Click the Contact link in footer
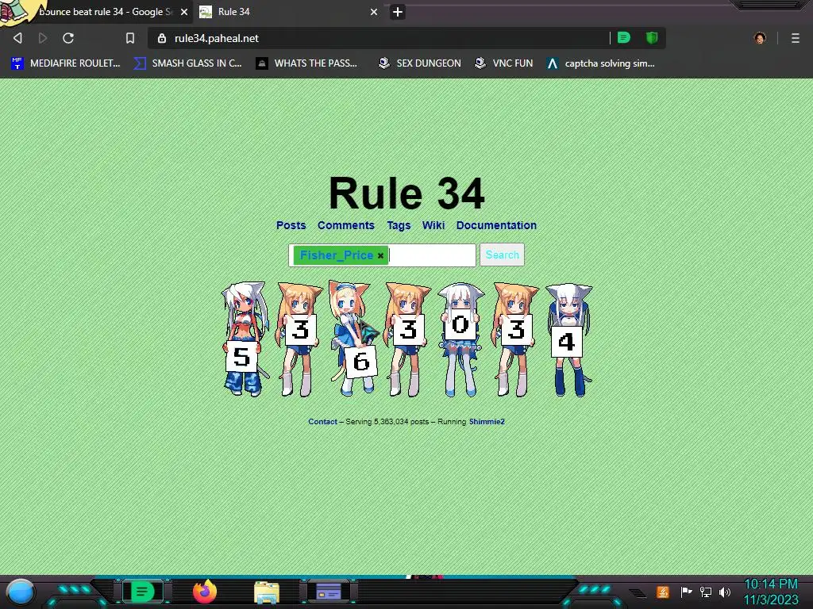The height and width of the screenshot is (609, 813). coord(322,422)
